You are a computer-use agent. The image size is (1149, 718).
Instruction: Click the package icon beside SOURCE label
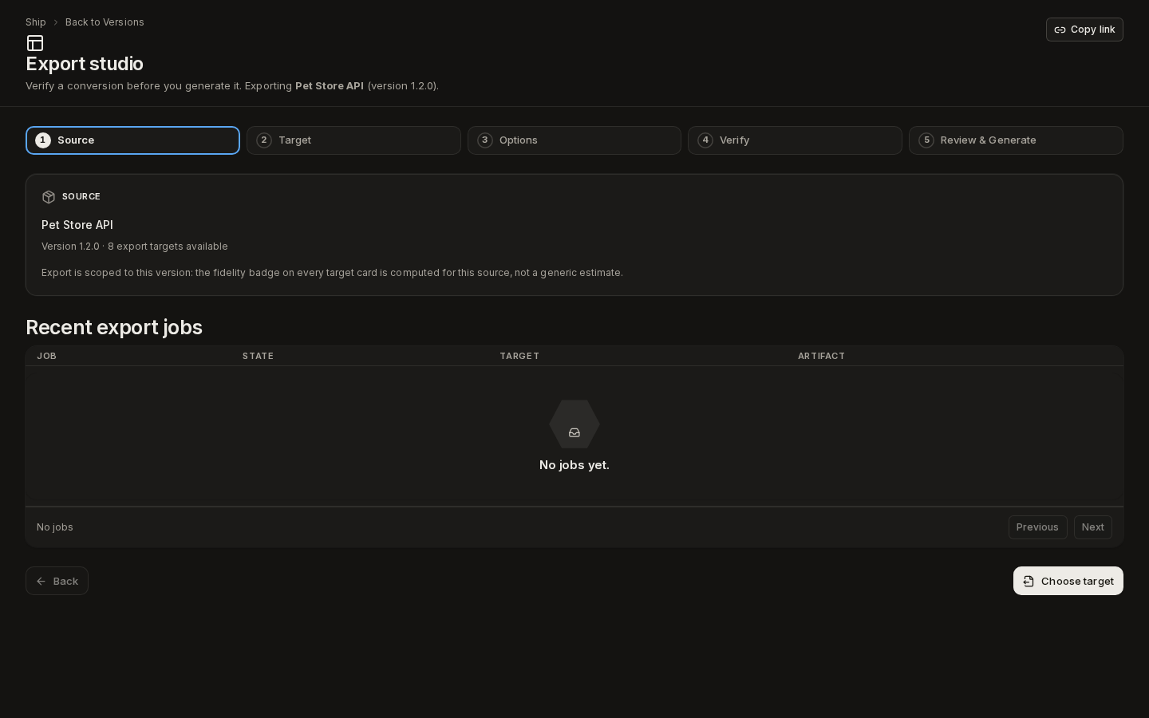point(49,197)
